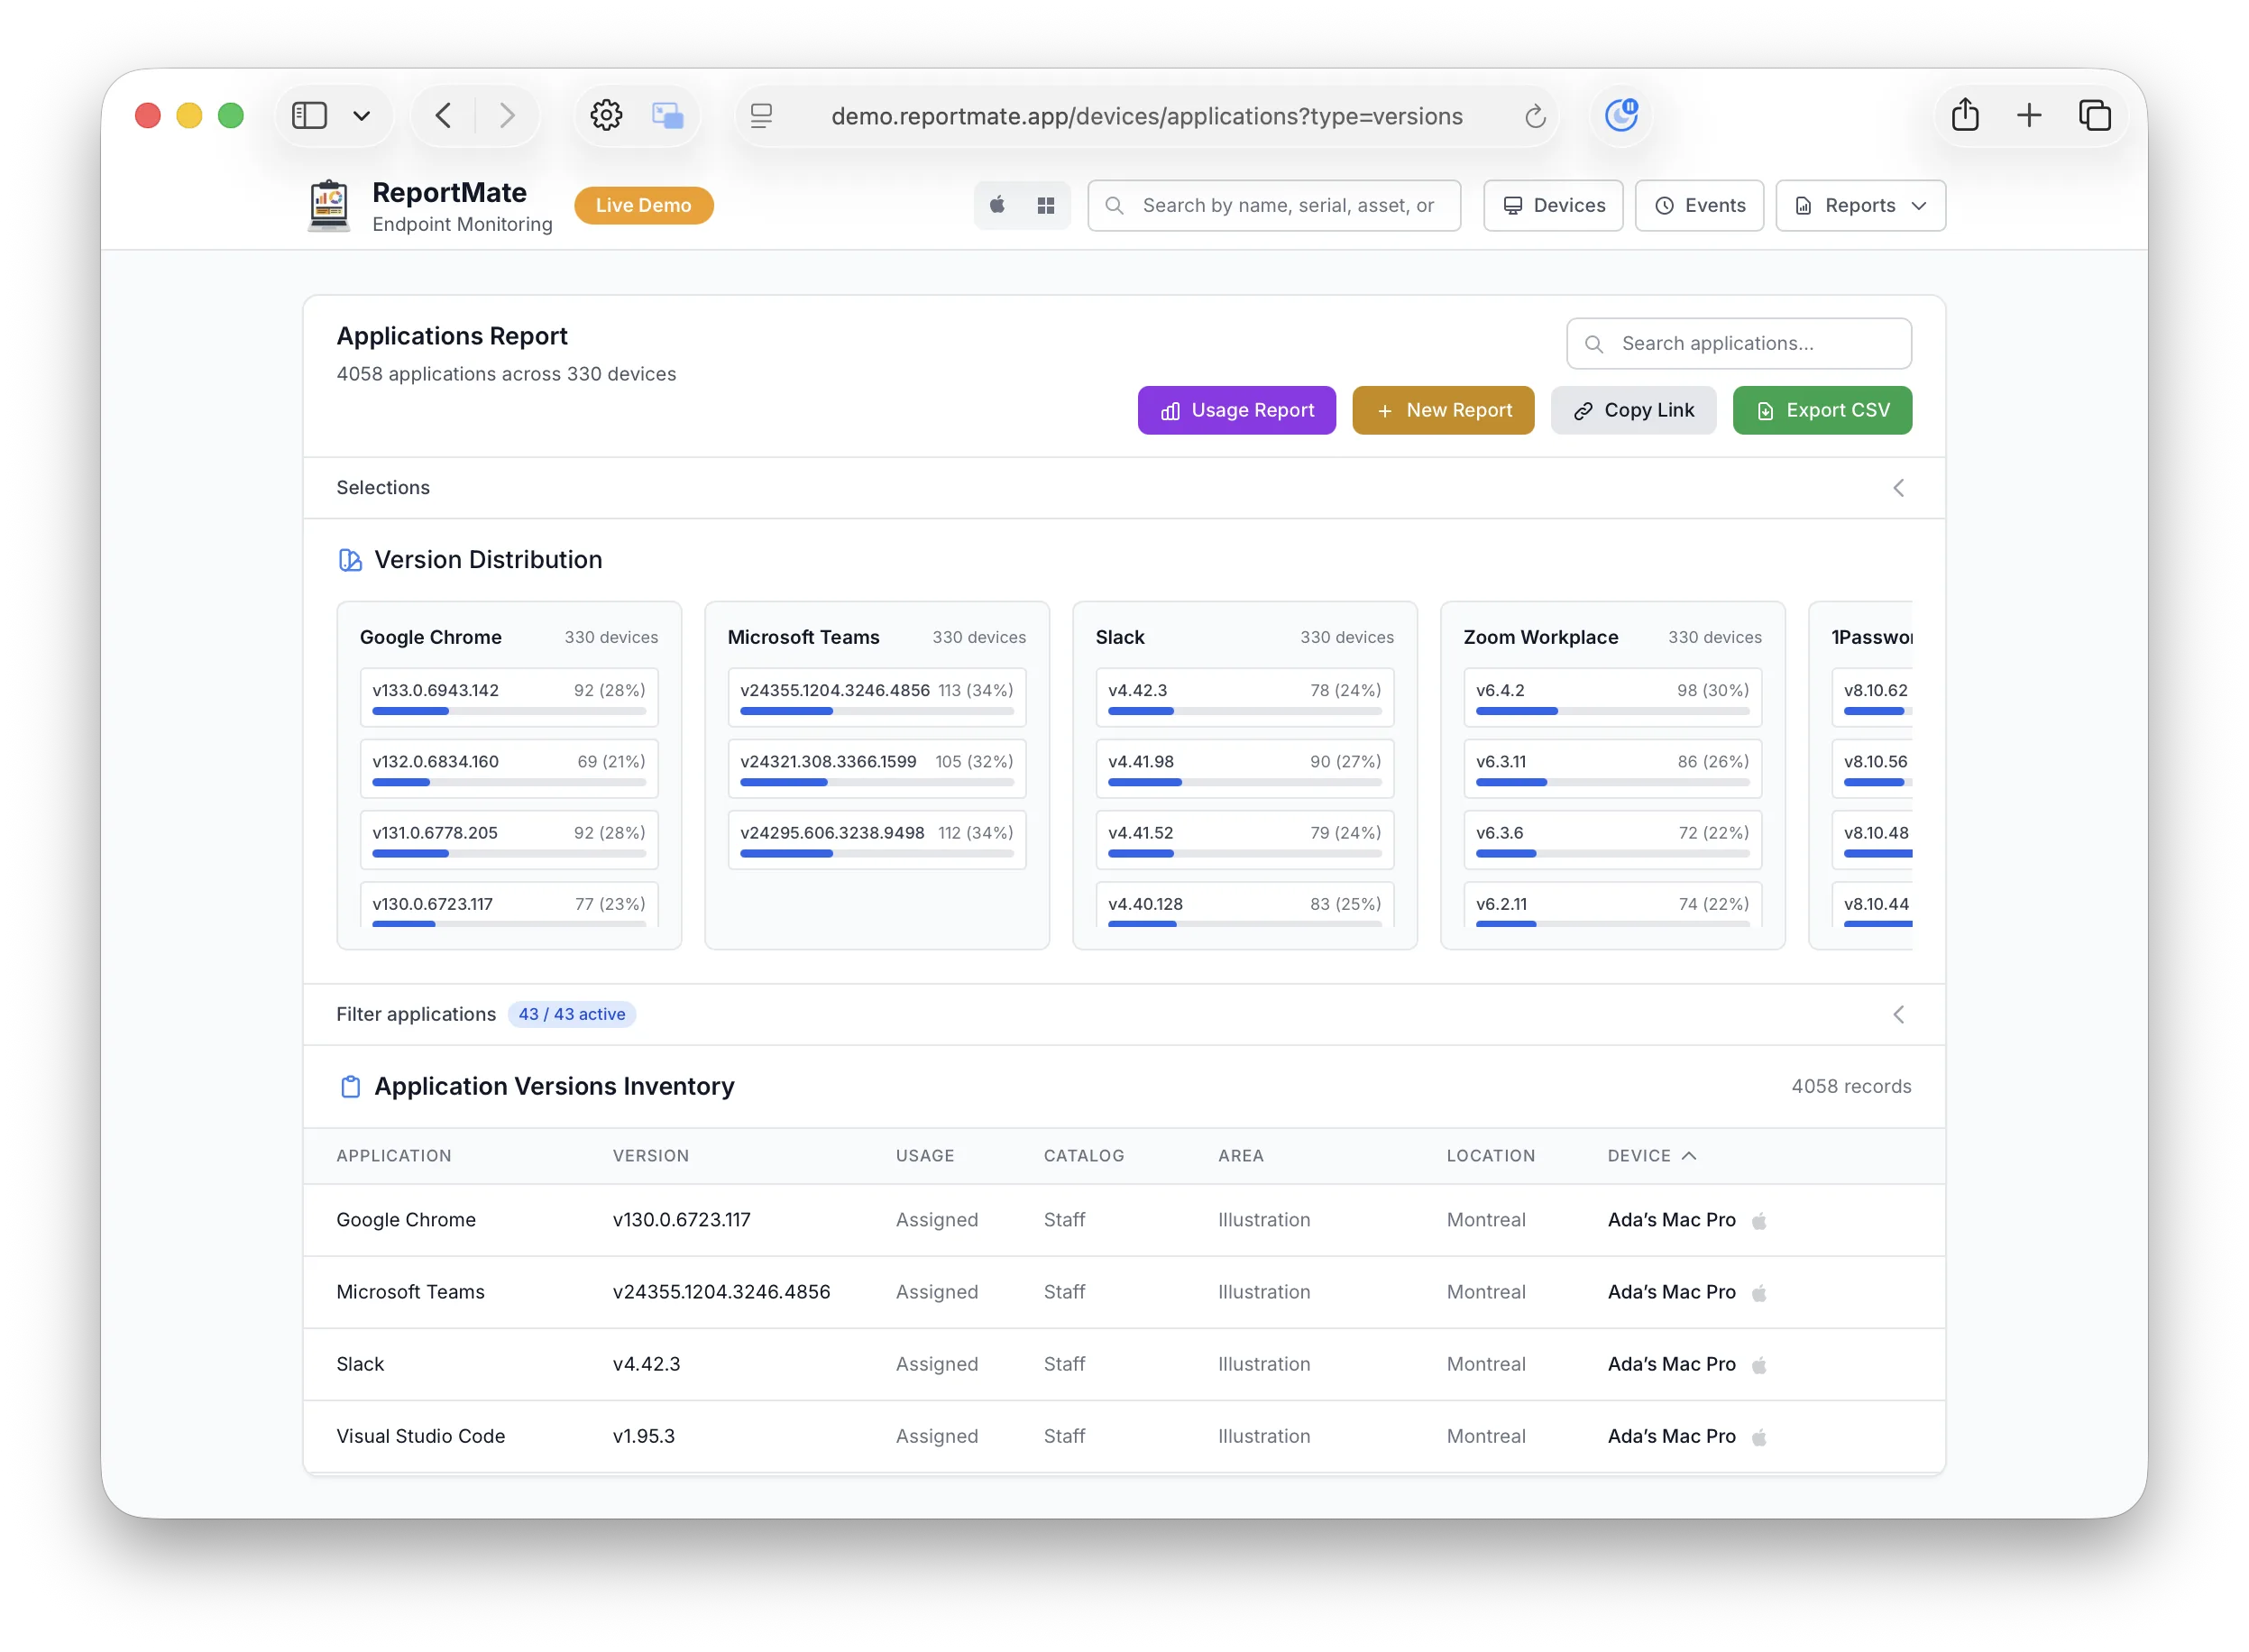This screenshot has width=2249, height=1652.
Task: Select Teams v24355.1204.3246.4856 version row
Action: pos(877,697)
